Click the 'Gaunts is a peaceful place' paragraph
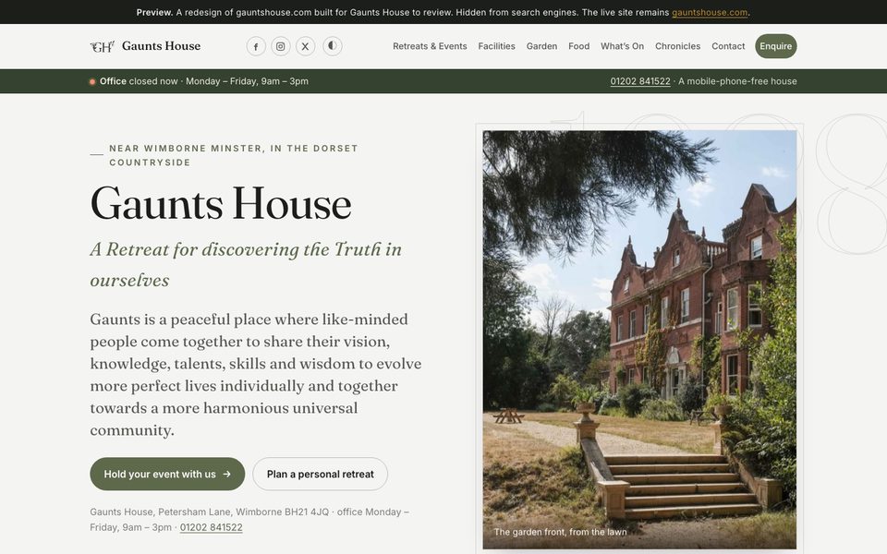This screenshot has width=887, height=554. coord(256,374)
